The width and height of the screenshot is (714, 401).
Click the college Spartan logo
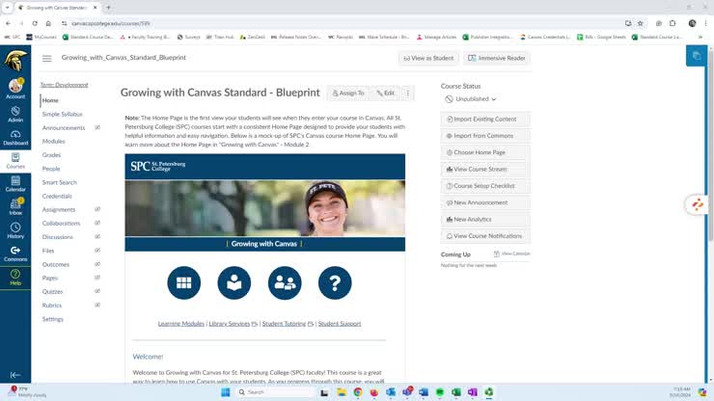[x=15, y=61]
